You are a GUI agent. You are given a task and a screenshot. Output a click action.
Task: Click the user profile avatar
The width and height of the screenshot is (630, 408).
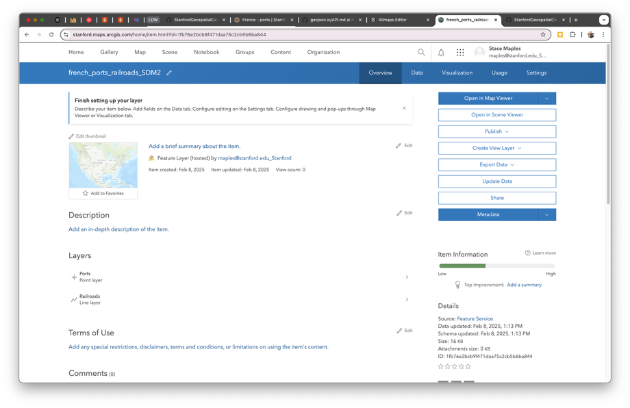pos(479,52)
